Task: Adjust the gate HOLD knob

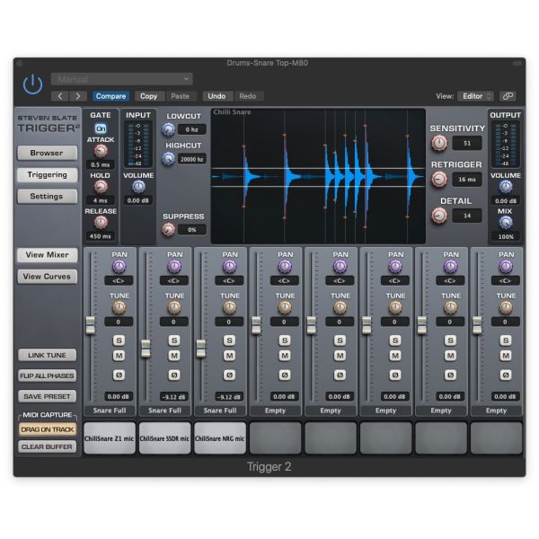Action: (101, 187)
